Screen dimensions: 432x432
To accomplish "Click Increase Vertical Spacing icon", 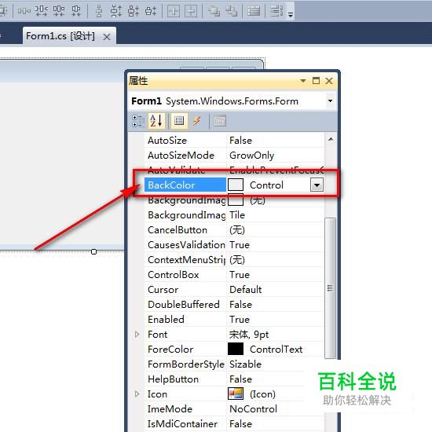I will coord(116,11).
